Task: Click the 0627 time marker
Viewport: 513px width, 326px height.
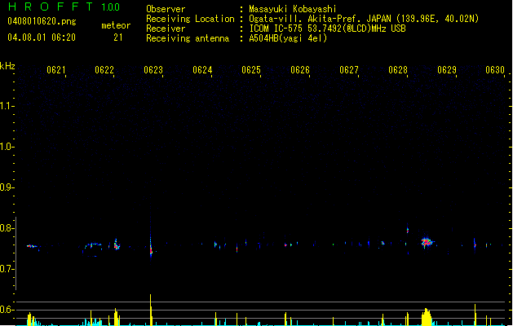Action: [x=349, y=70]
